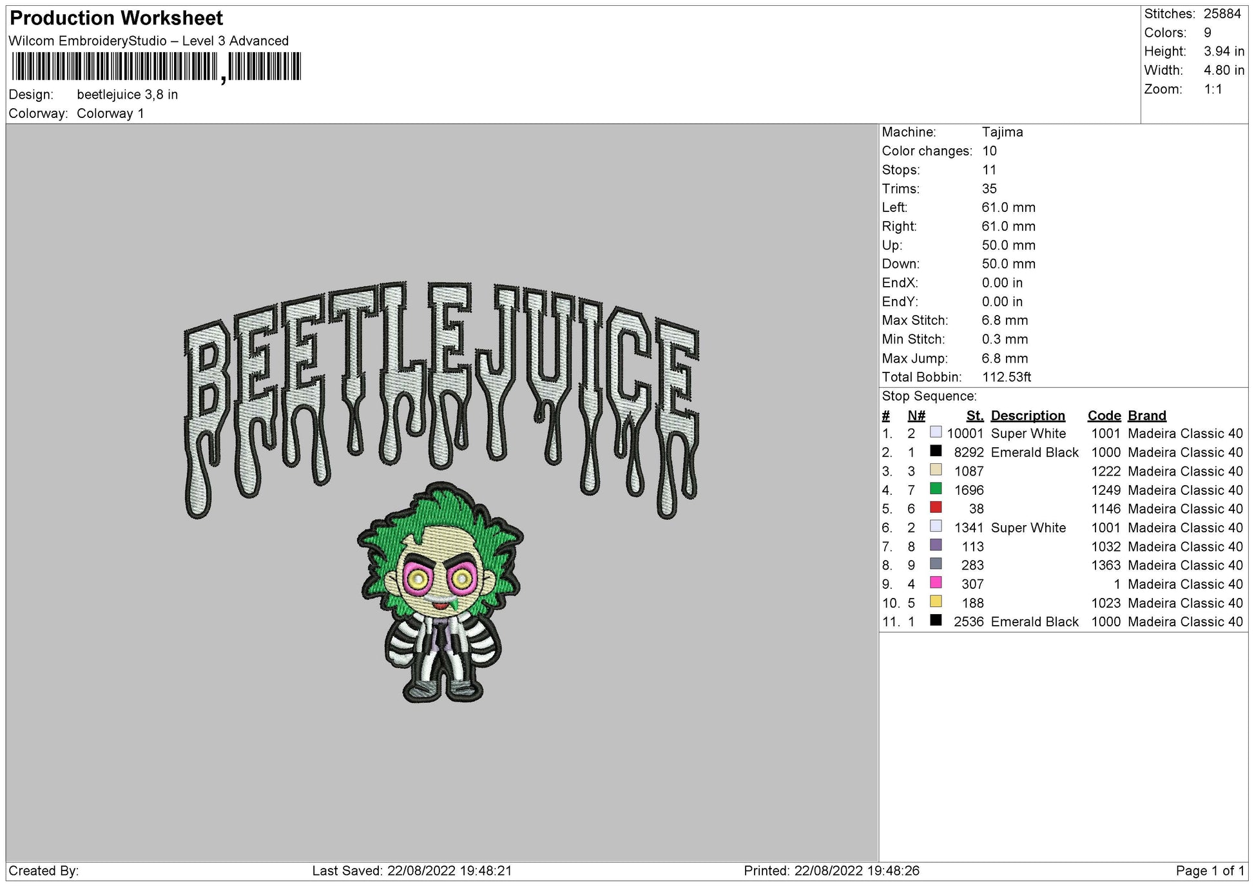The image size is (1254, 886).
Task: Click the "Stops:" label
Action: (x=902, y=170)
